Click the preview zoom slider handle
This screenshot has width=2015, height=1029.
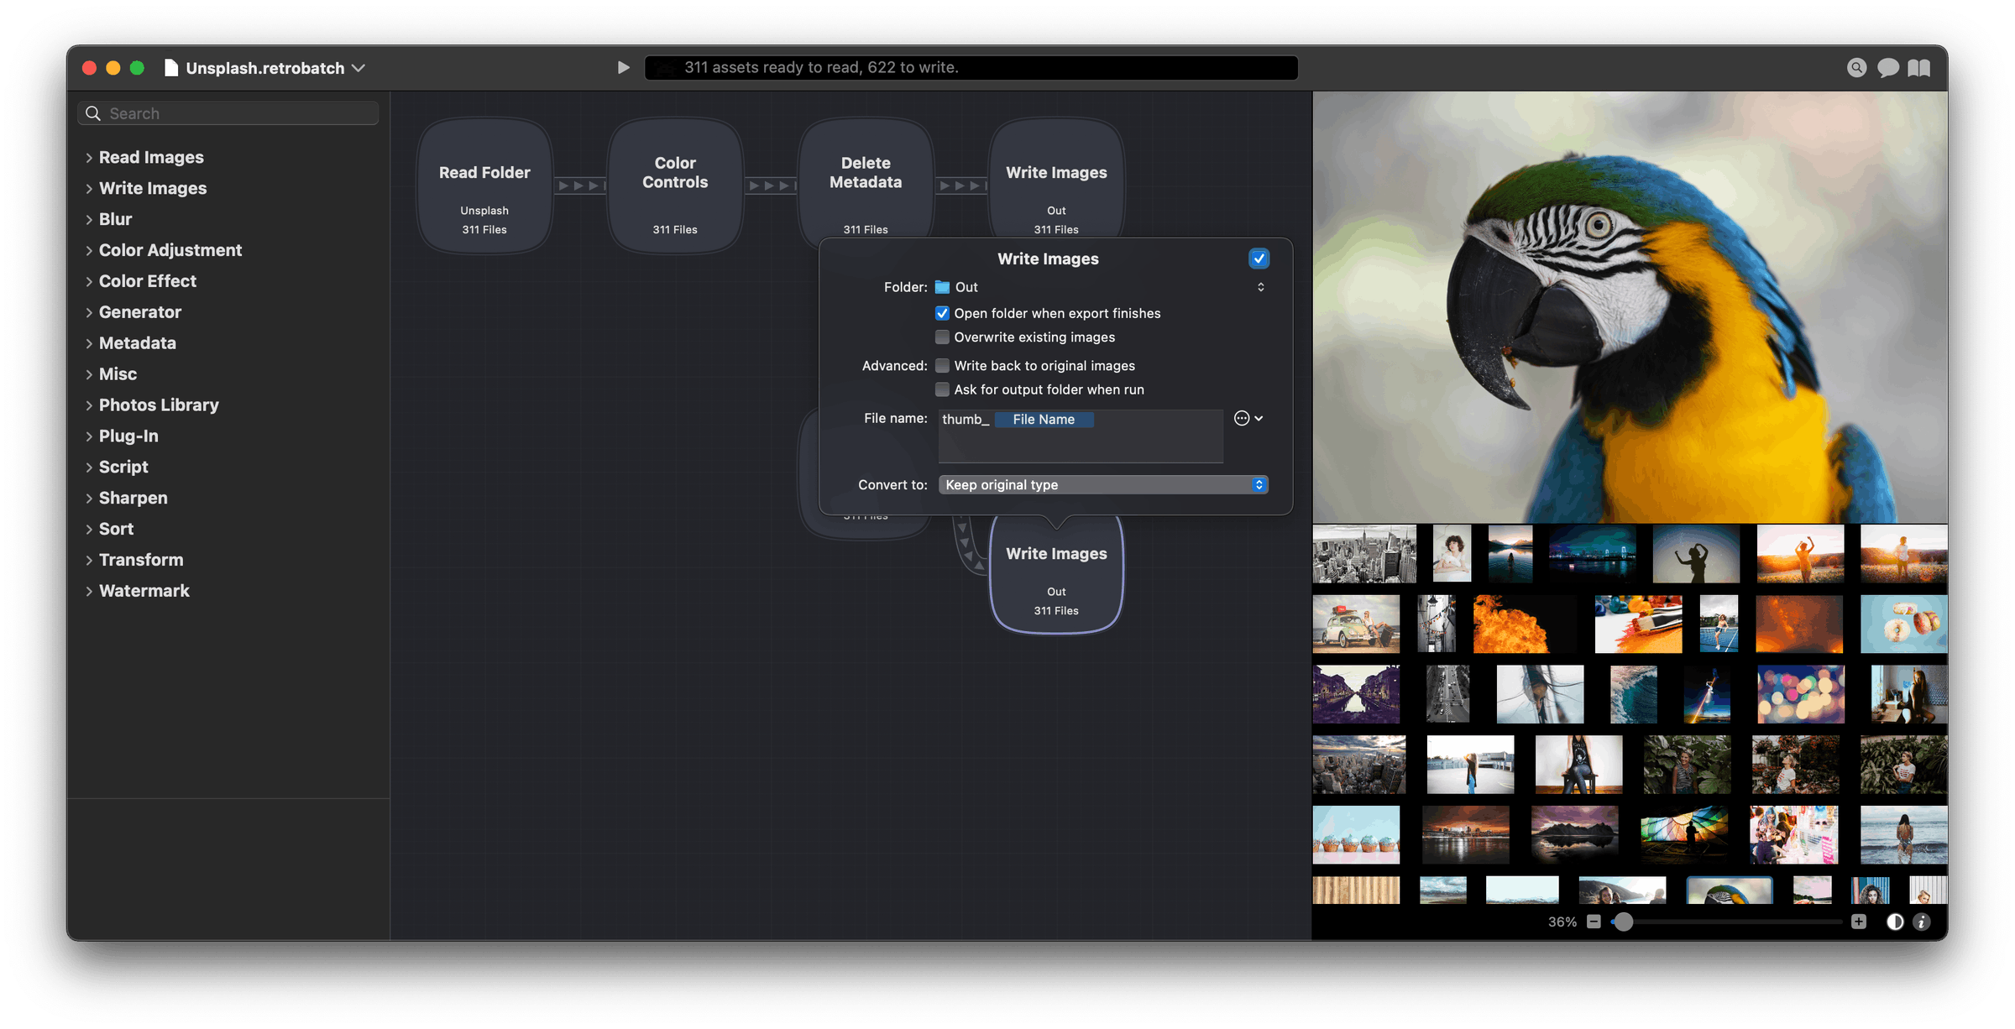pyautogui.click(x=1624, y=922)
